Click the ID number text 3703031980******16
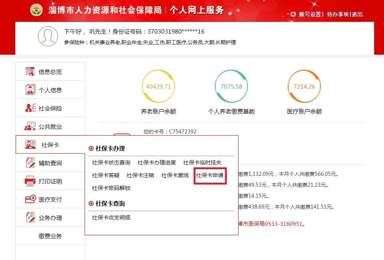The width and height of the screenshot is (384, 260). [x=176, y=31]
